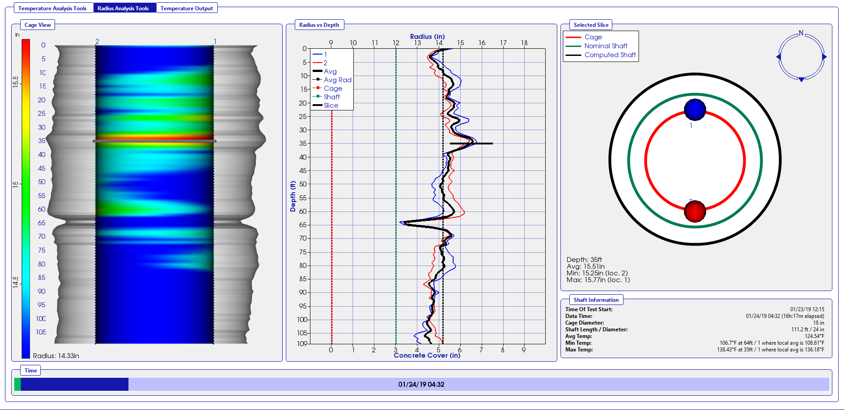Toggle the Shaft series in the radius legend
The height and width of the screenshot is (410, 844).
point(327,97)
